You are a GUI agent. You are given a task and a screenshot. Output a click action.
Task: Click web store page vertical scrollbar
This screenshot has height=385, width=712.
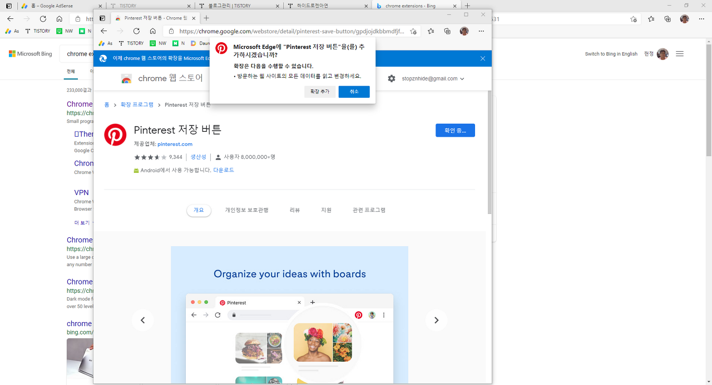click(x=489, y=153)
